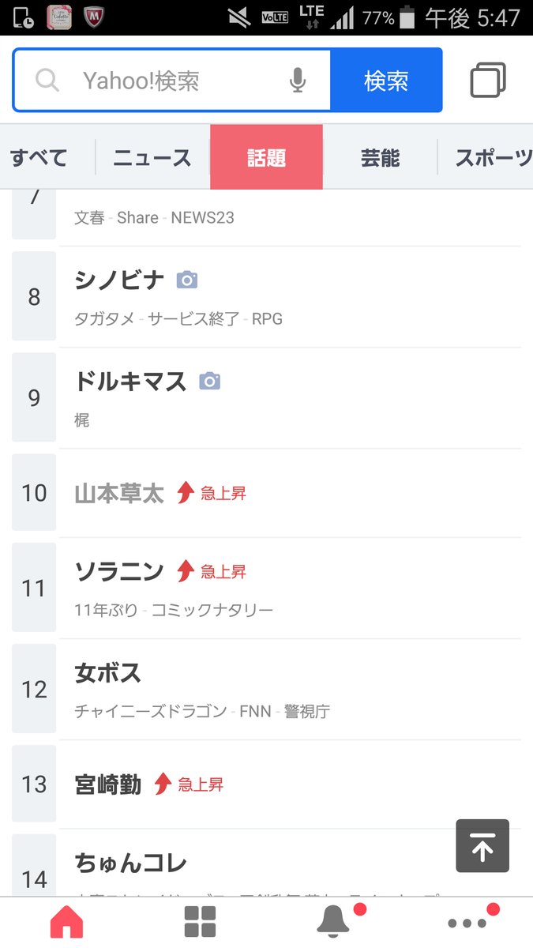
Task: Open the 女ボス trending topic
Action: [108, 674]
